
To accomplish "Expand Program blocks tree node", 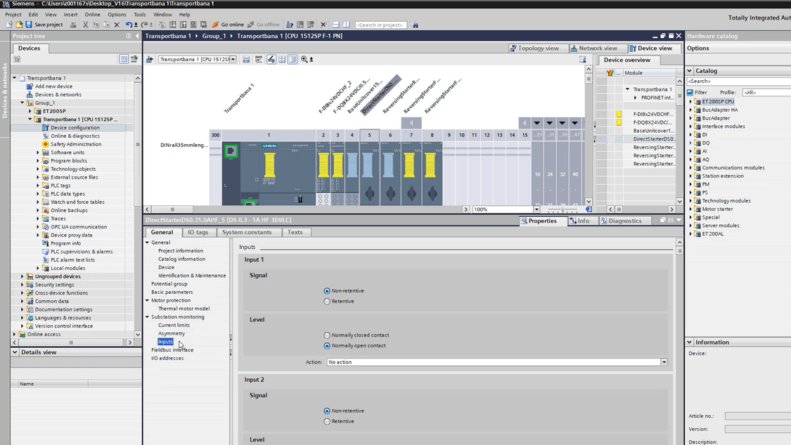I will (38, 160).
